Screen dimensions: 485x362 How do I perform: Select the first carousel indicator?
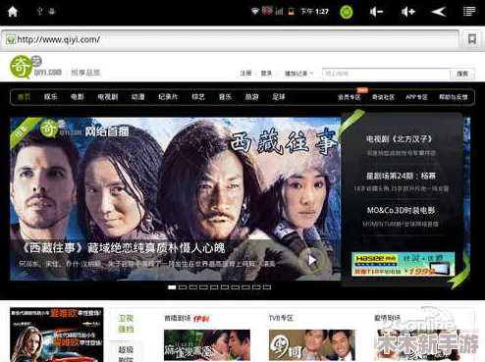[x=172, y=287]
